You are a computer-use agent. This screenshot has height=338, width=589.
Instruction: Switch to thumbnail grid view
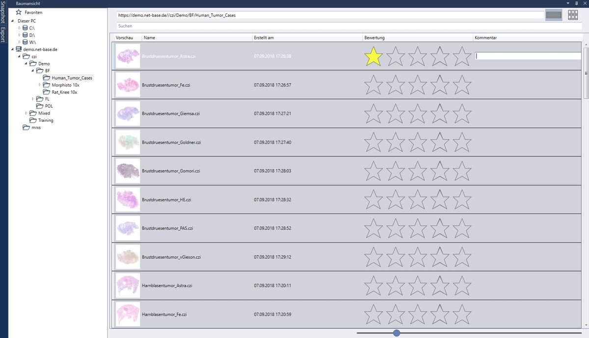pyautogui.click(x=573, y=15)
